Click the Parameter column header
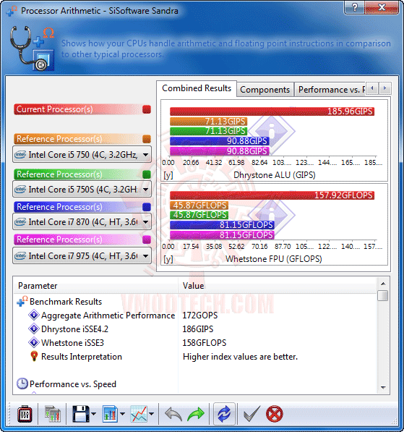The image size is (404, 432). (x=96, y=286)
